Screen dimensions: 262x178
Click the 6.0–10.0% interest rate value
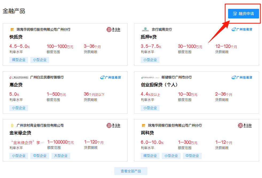152,142
